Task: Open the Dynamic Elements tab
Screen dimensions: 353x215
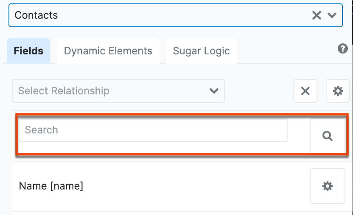Action: [x=108, y=51]
